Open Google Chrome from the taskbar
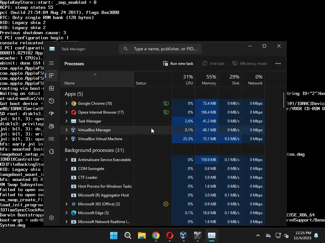Image resolution: width=325 pixels, height=243 pixels. click(x=156, y=235)
